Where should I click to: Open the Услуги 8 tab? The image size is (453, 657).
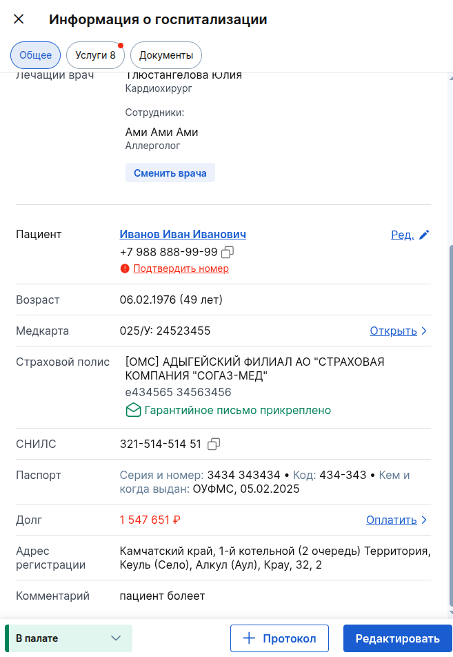point(94,55)
